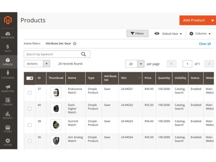216x162 pixels.
Task: Open the Sales sidebar menu
Action: pos(8,48)
